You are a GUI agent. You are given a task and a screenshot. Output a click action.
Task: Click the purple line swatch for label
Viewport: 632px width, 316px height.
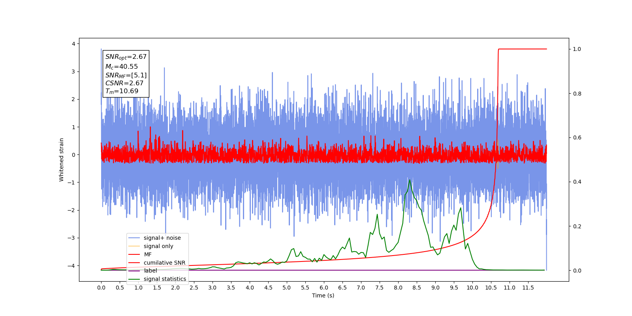134,271
